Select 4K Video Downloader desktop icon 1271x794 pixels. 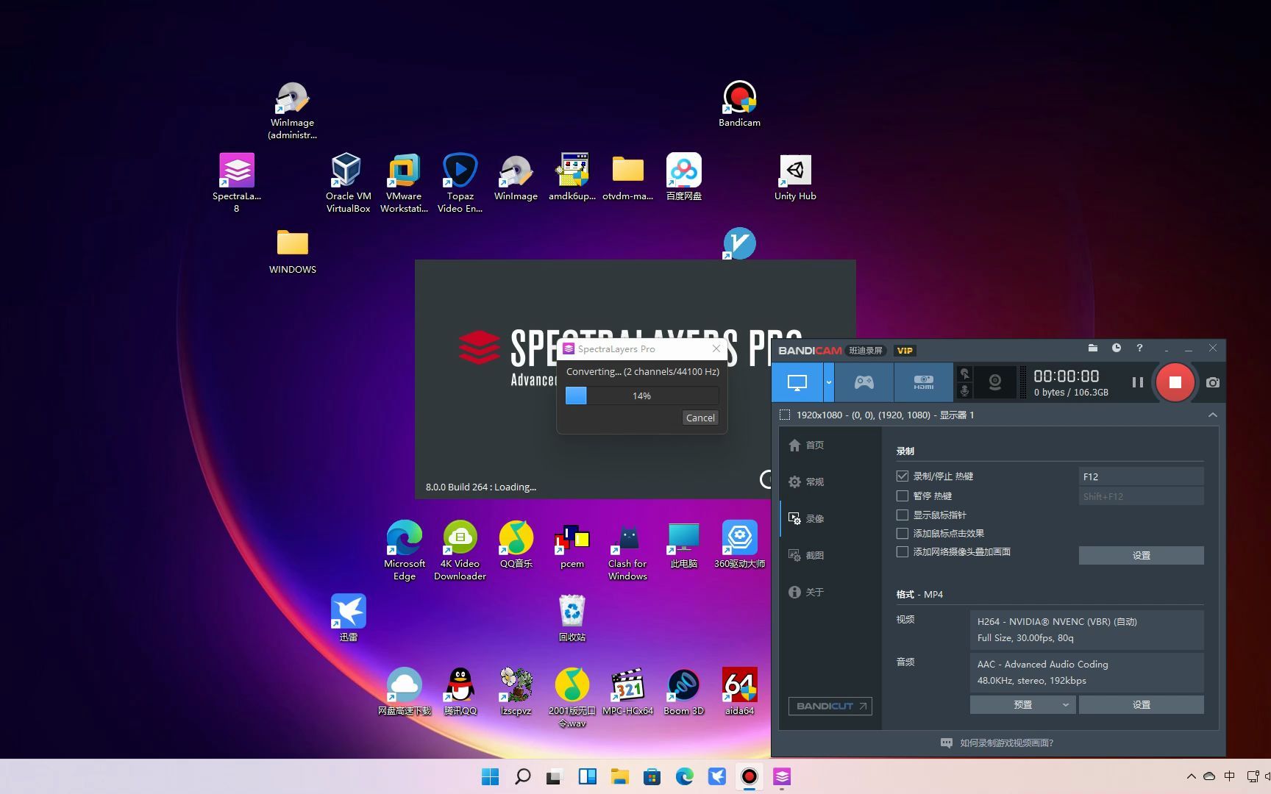[x=460, y=551]
